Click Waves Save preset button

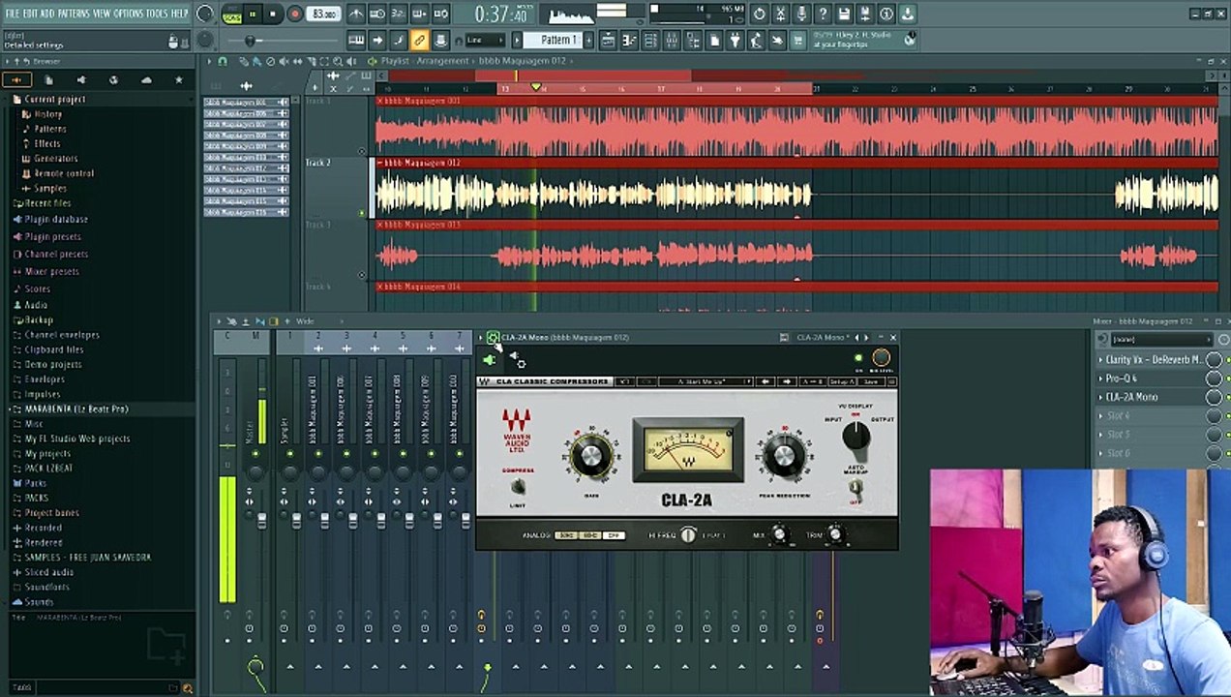click(871, 382)
